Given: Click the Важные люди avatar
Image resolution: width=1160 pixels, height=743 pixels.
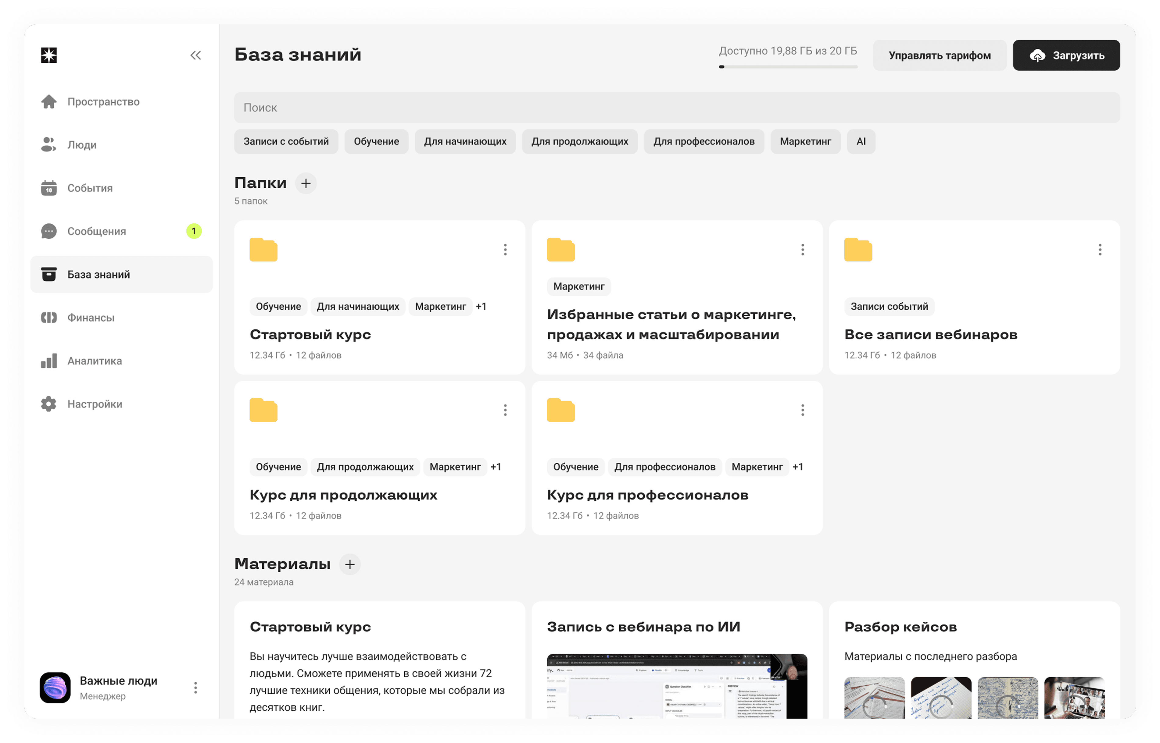Looking at the screenshot, I should click(55, 688).
